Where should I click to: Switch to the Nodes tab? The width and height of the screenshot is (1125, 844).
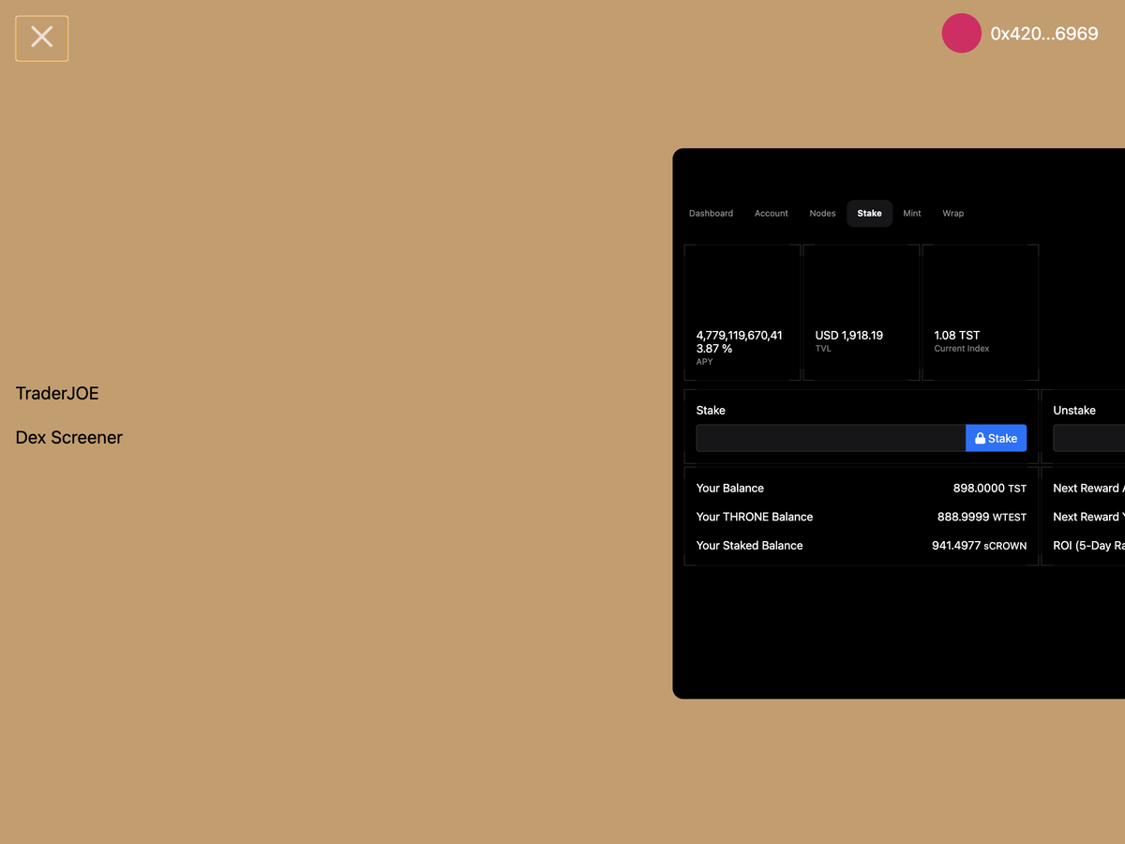tap(822, 213)
